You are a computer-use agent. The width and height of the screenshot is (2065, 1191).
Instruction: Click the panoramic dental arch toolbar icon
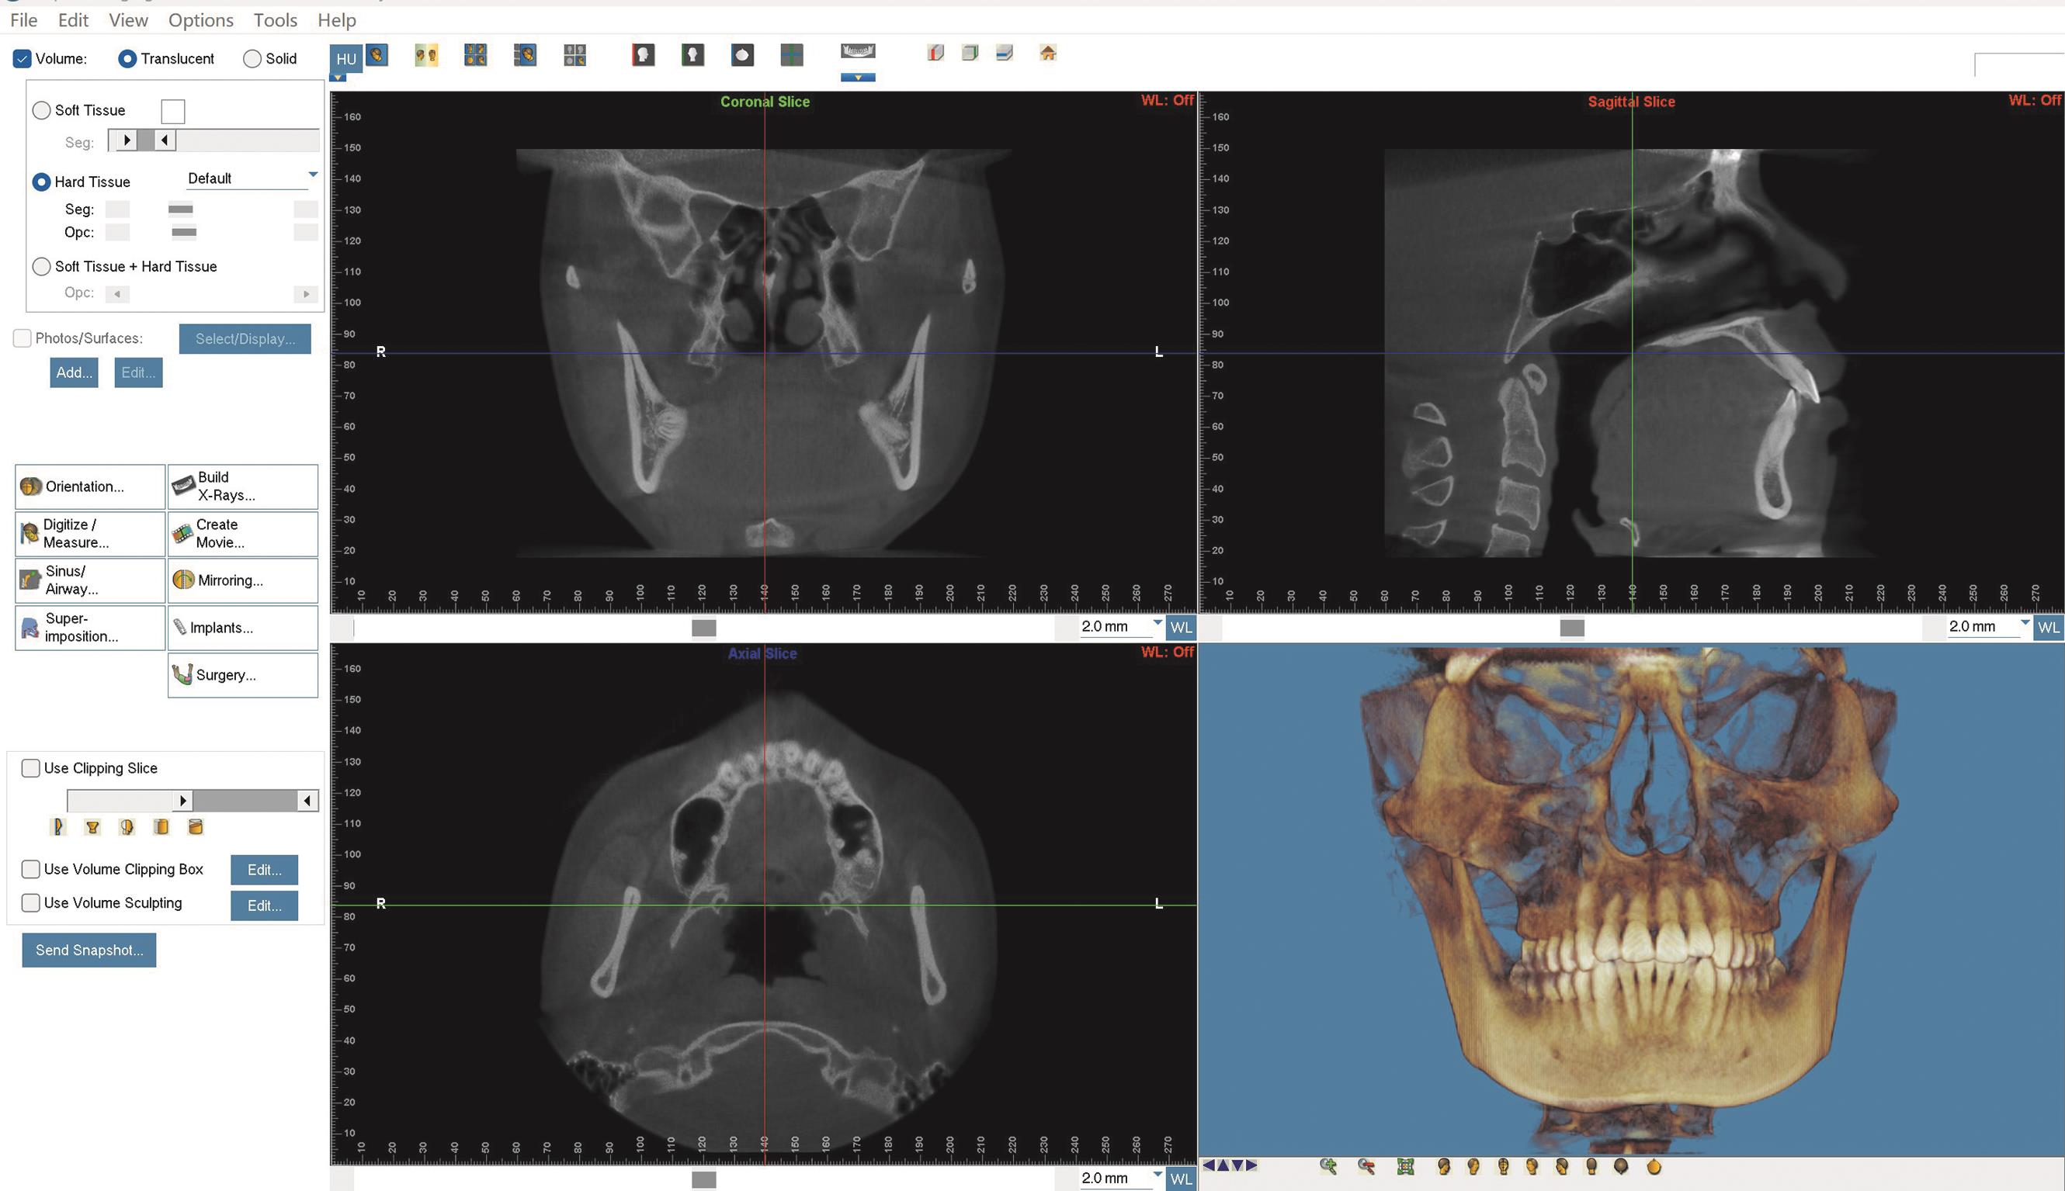click(x=857, y=51)
